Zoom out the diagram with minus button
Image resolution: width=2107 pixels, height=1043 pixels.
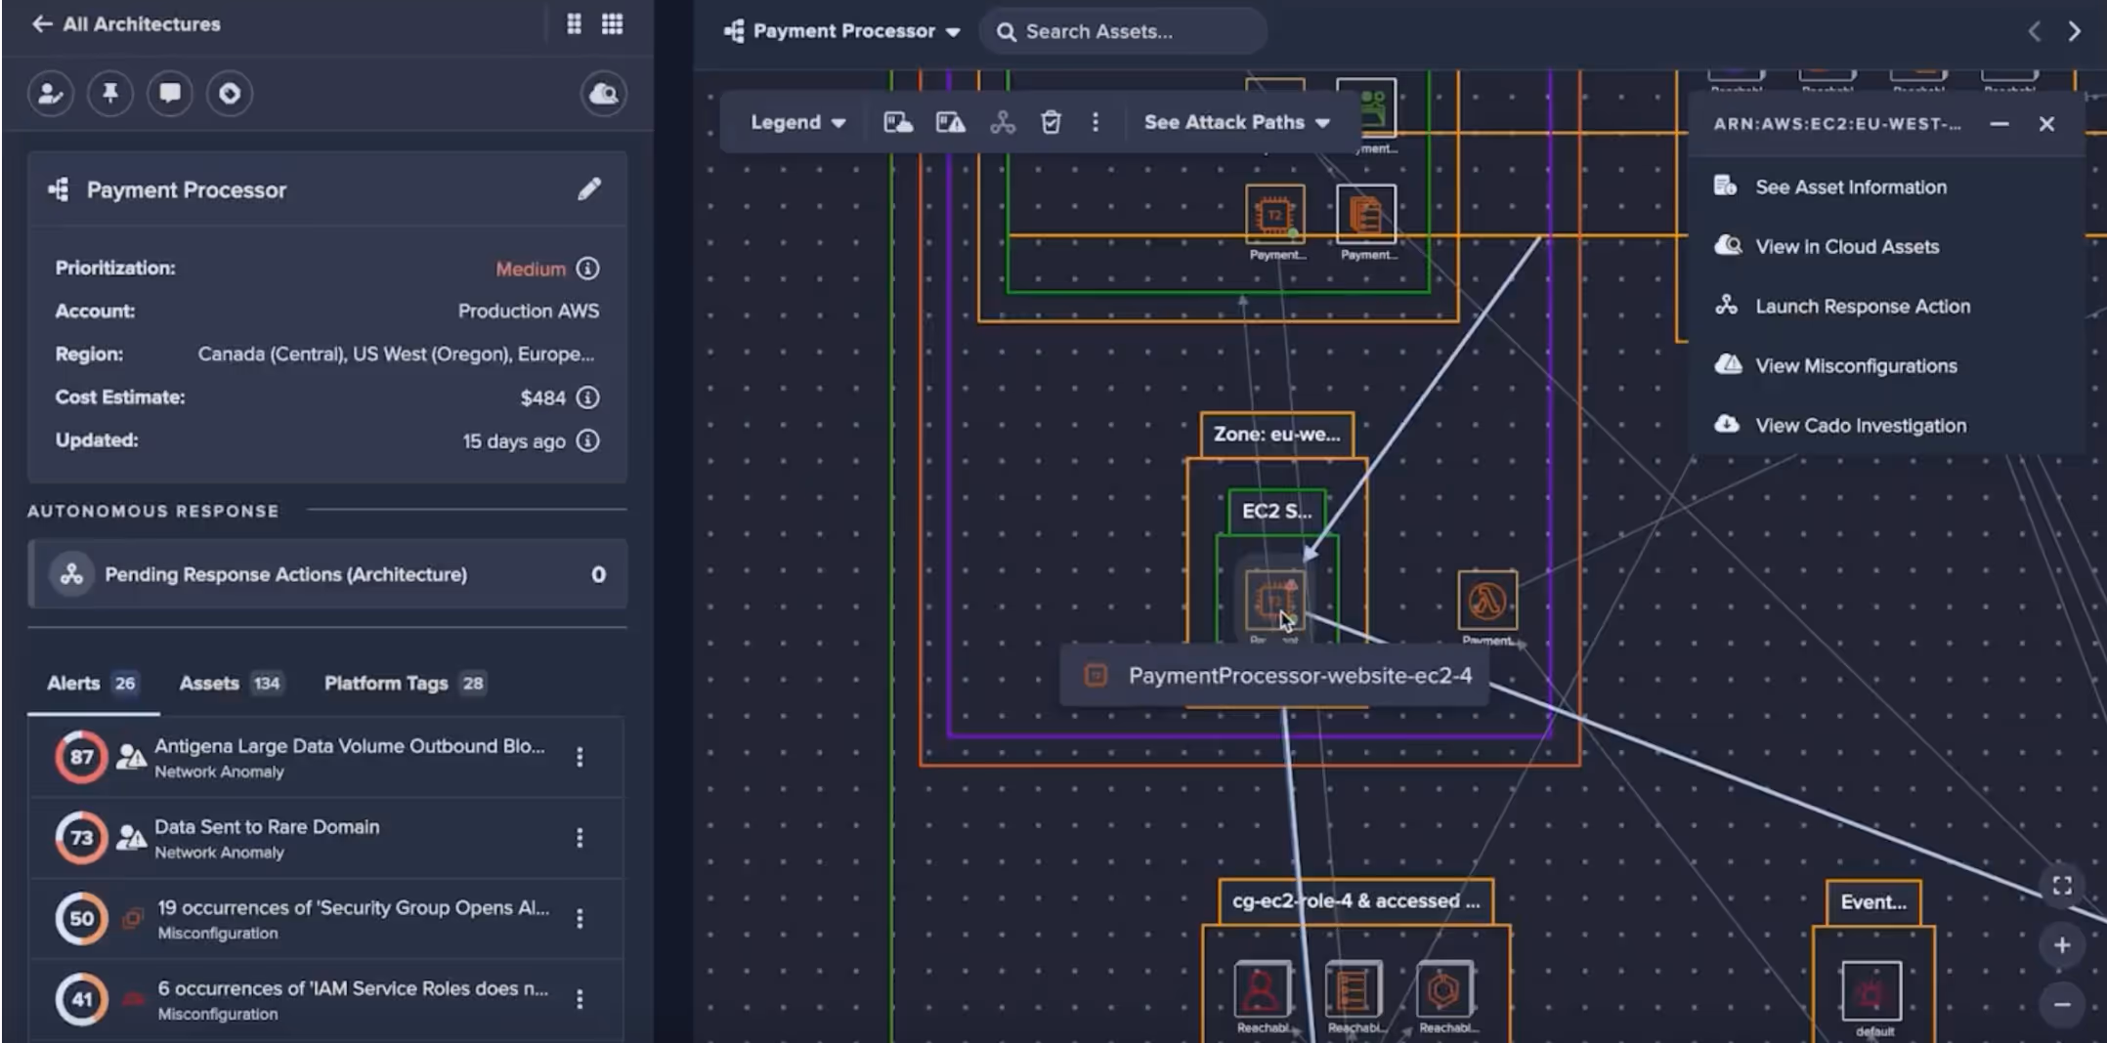[x=2062, y=1004]
